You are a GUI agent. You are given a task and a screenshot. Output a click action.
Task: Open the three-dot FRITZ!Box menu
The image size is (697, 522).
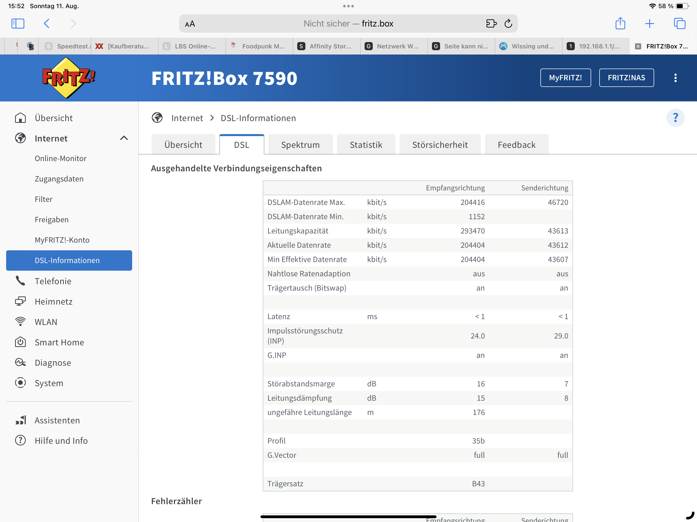tap(675, 78)
